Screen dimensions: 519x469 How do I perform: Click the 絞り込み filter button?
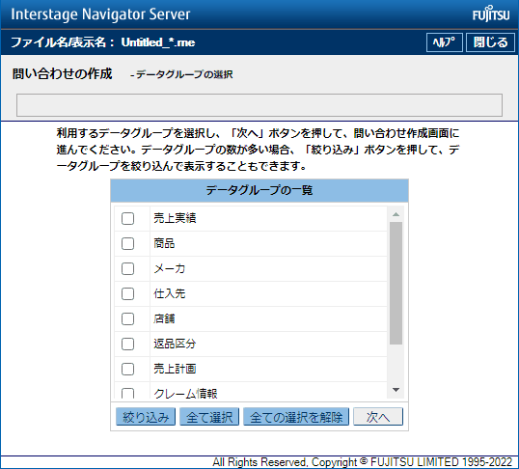[146, 417]
